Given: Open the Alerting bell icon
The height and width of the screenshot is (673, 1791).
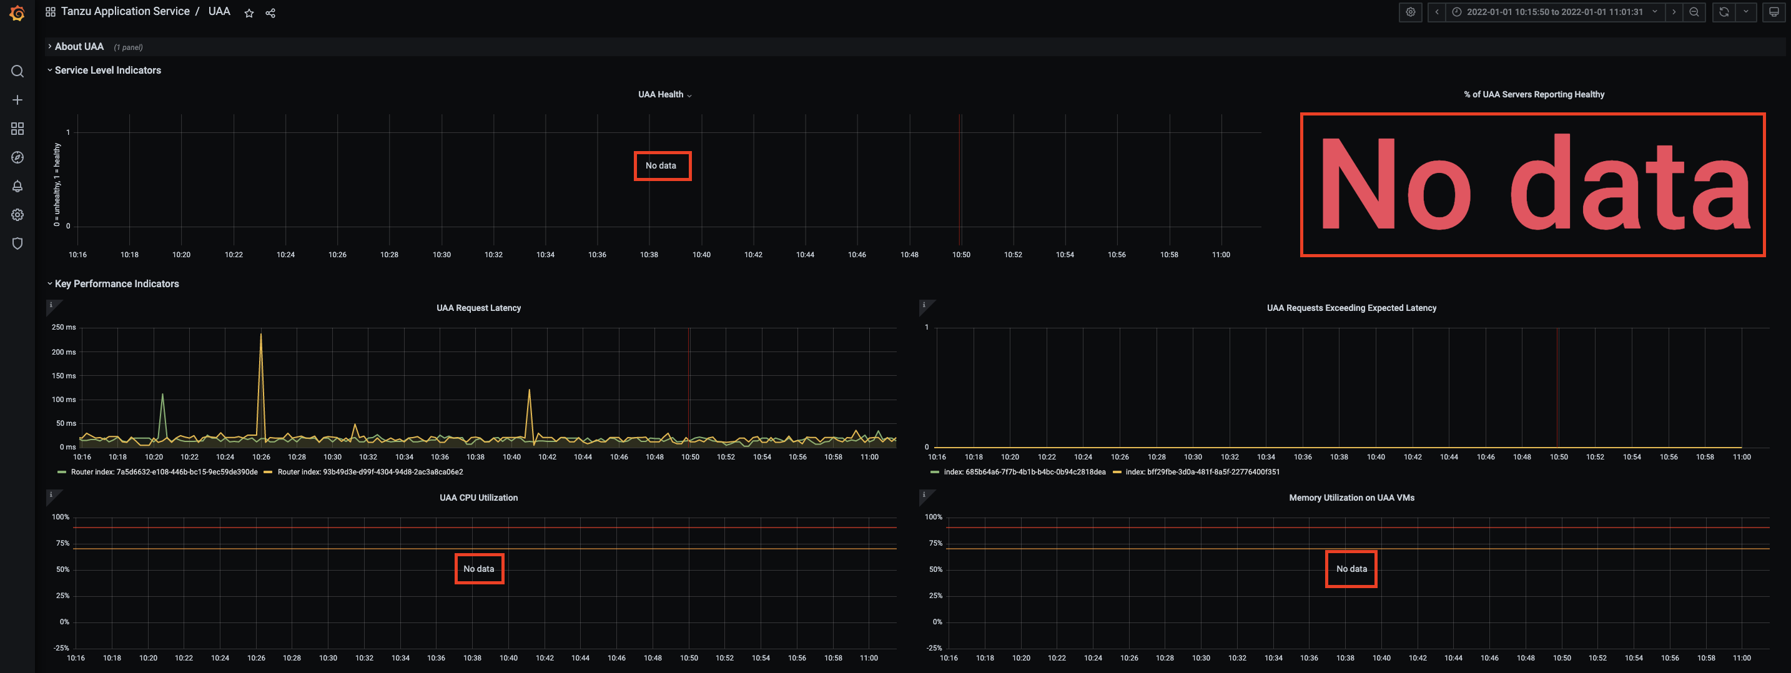Looking at the screenshot, I should (17, 186).
